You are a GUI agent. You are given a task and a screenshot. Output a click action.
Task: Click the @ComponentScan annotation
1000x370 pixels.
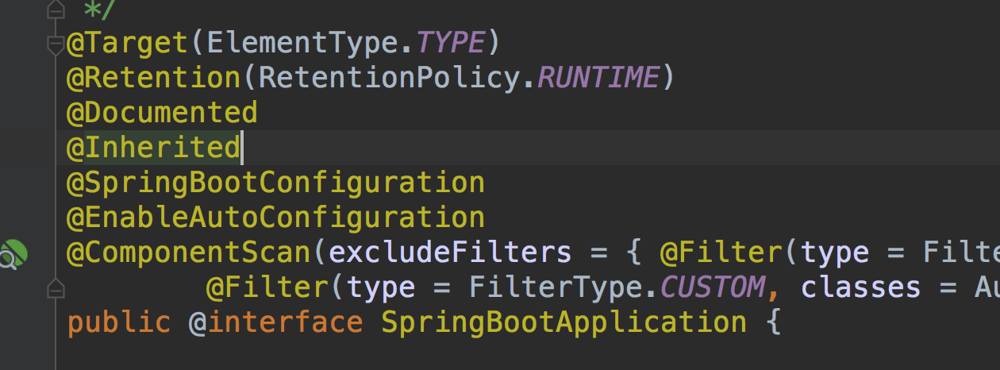click(188, 252)
